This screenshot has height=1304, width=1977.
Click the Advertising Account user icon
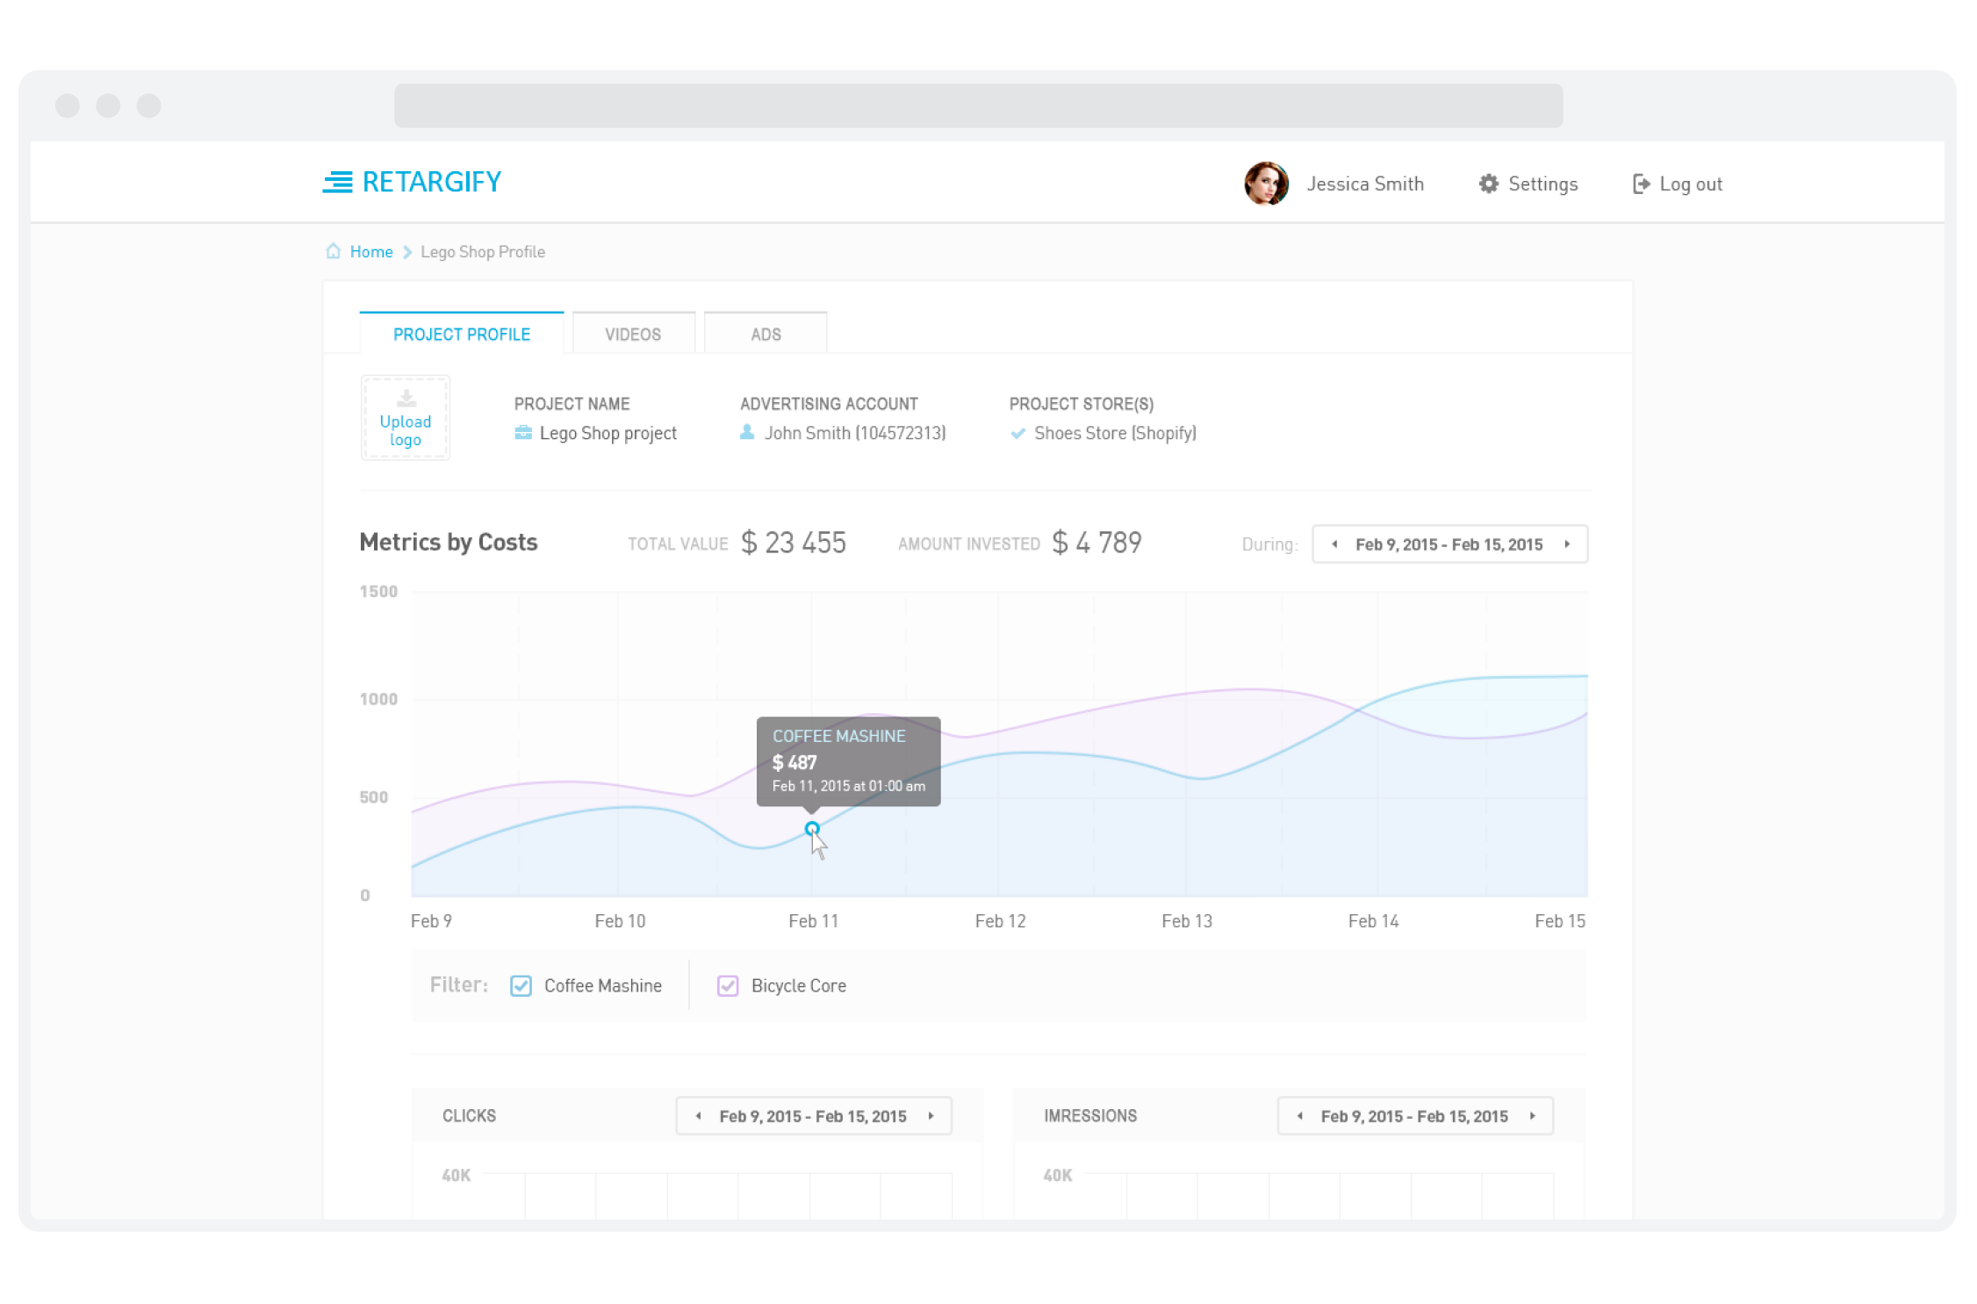pos(748,432)
